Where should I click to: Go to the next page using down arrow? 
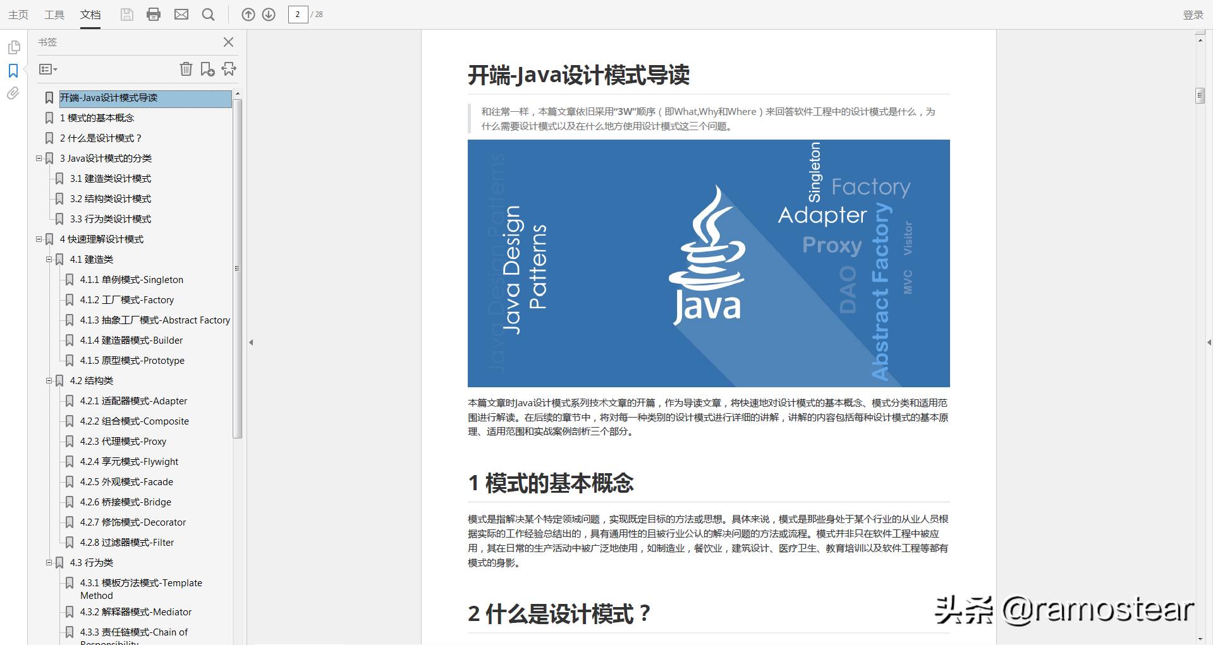[x=268, y=14]
